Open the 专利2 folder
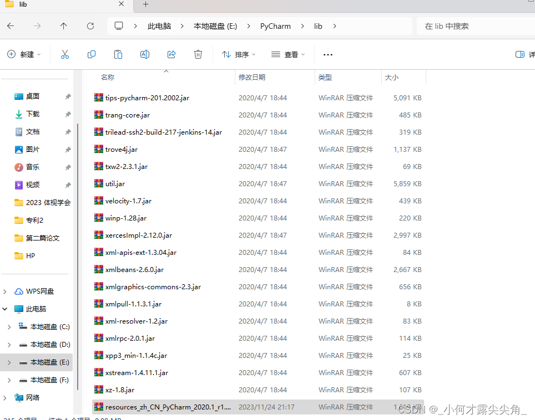Screen dimensions: 535x420 click(29, 221)
